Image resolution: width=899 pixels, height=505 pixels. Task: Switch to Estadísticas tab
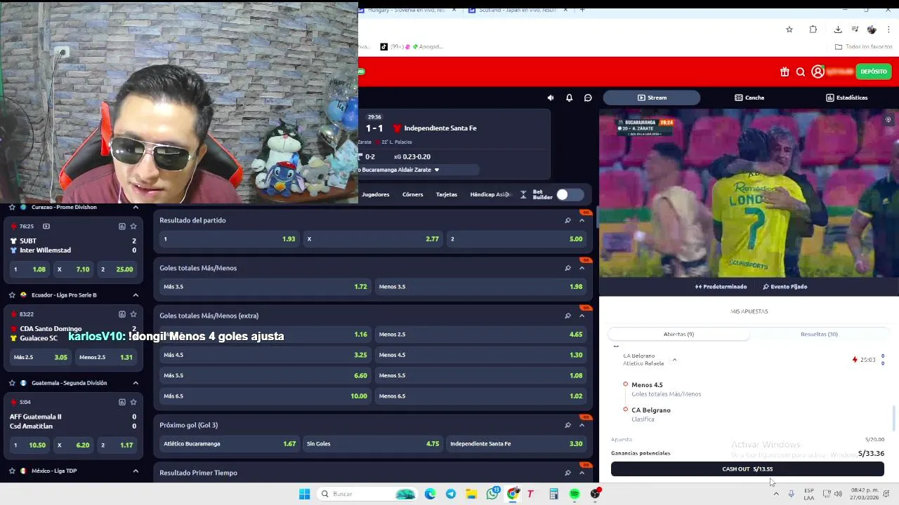coord(846,97)
